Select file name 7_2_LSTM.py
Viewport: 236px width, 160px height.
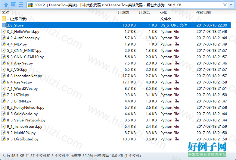coord(18,95)
